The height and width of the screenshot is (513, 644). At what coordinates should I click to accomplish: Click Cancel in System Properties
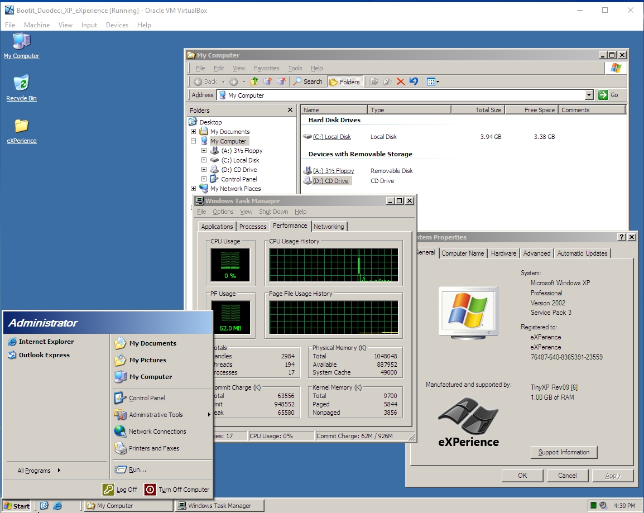tap(567, 476)
